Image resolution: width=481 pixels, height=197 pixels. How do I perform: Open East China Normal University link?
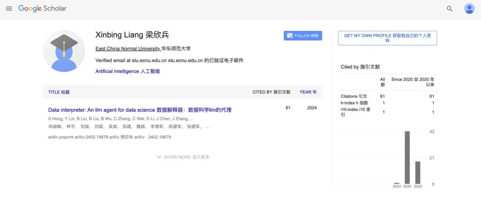coord(128,49)
